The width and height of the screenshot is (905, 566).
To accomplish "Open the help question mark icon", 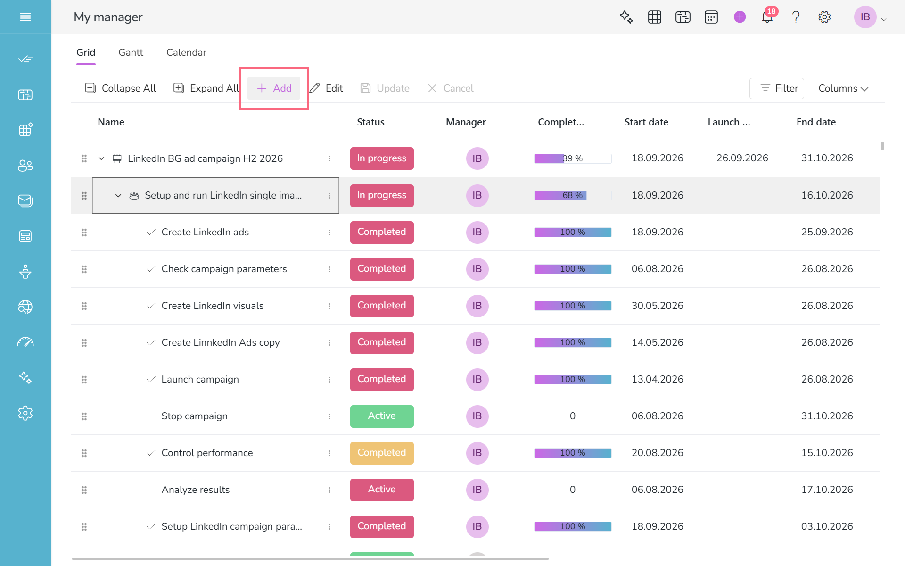I will 796,17.
